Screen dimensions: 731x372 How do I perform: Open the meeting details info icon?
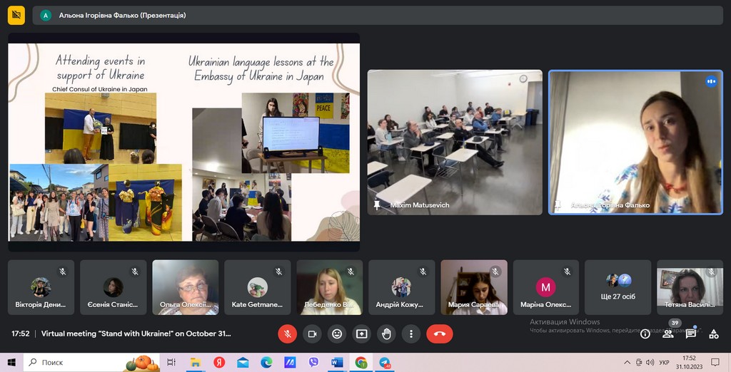645,334
